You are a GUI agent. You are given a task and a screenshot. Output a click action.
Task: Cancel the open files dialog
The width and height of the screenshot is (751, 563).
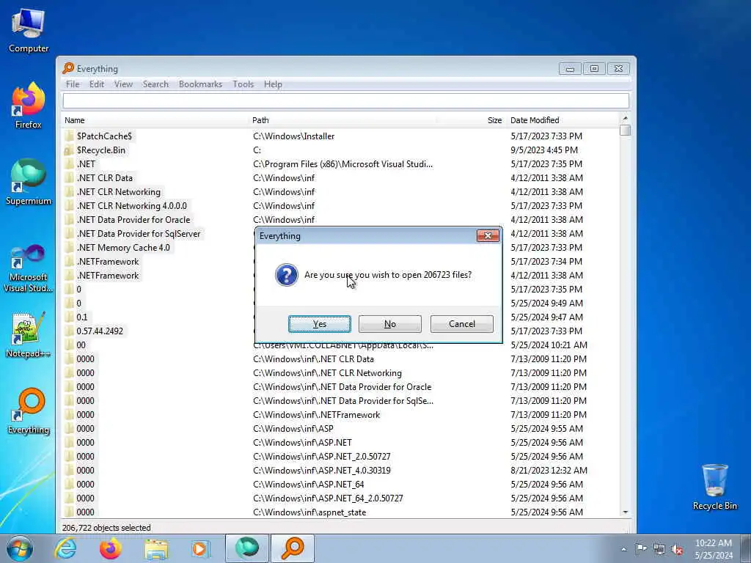(462, 323)
